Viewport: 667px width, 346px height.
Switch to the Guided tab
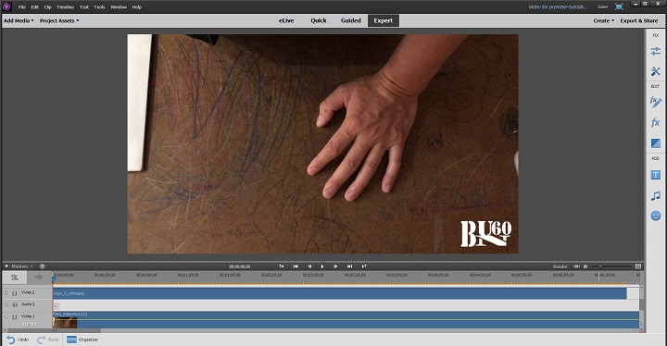click(x=350, y=20)
